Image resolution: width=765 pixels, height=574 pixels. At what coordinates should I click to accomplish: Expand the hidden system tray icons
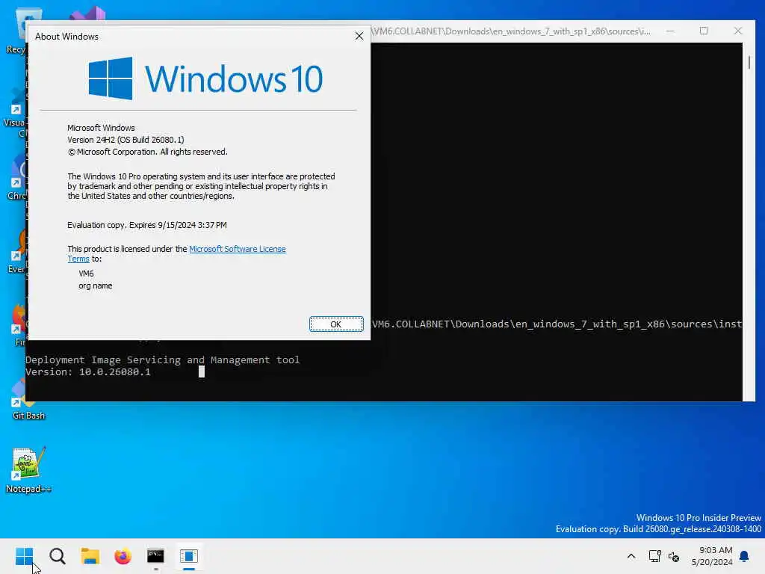[631, 556]
